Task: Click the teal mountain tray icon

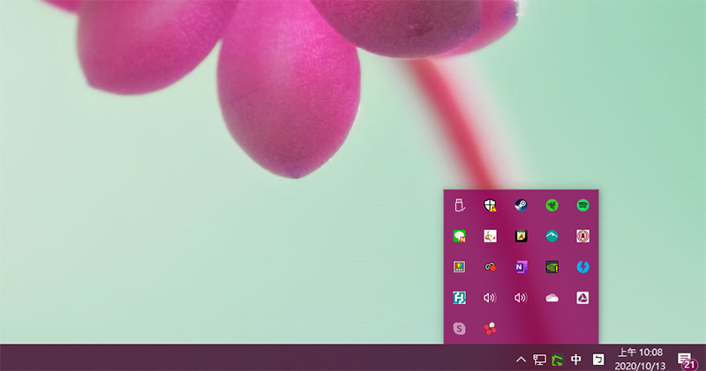Action: pyautogui.click(x=552, y=236)
